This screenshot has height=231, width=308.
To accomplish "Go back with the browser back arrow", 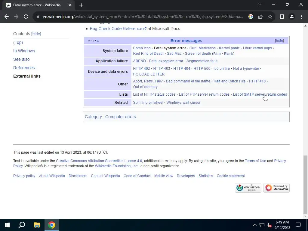I will coord(7,17).
